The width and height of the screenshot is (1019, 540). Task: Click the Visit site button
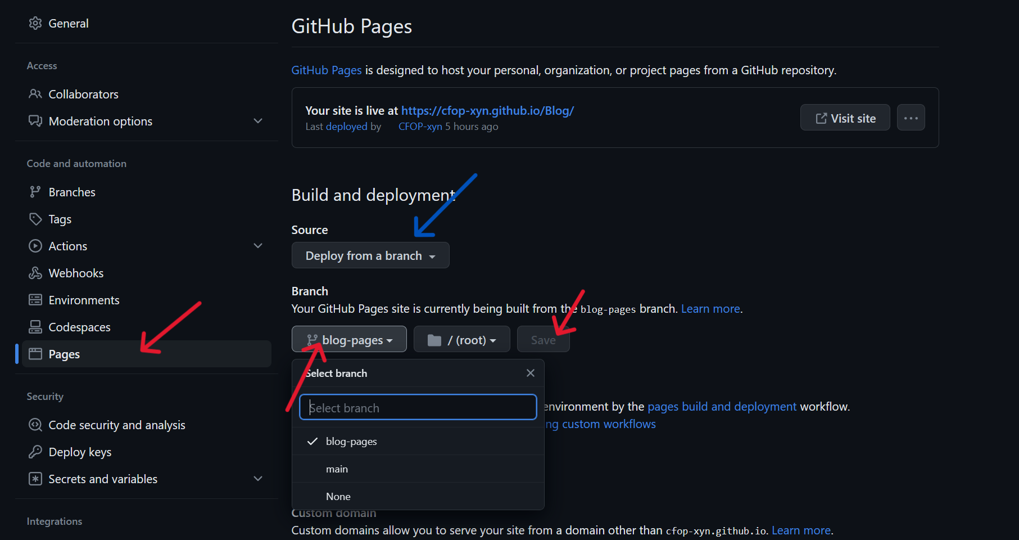[845, 118]
